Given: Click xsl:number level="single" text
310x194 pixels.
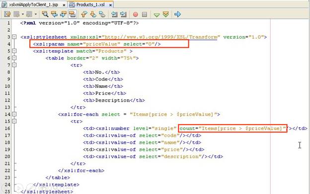Looking at the screenshot, I should [x=136, y=129].
